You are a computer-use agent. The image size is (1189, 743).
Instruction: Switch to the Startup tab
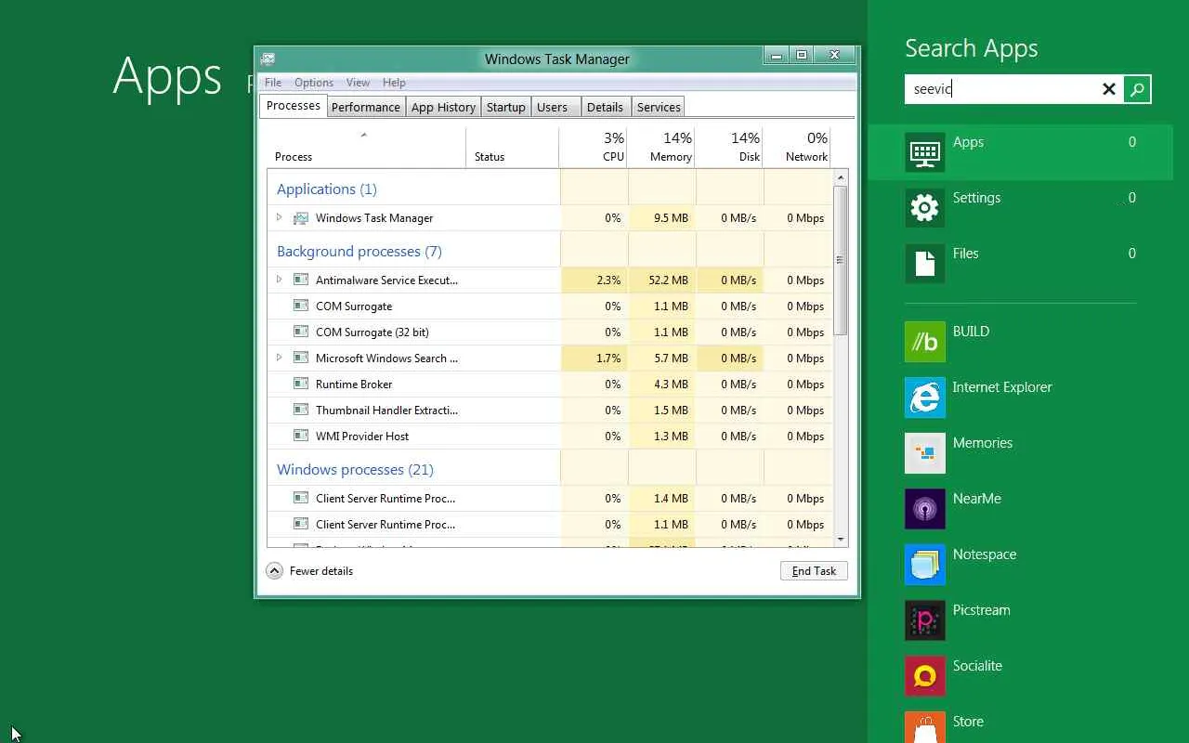pyautogui.click(x=506, y=107)
